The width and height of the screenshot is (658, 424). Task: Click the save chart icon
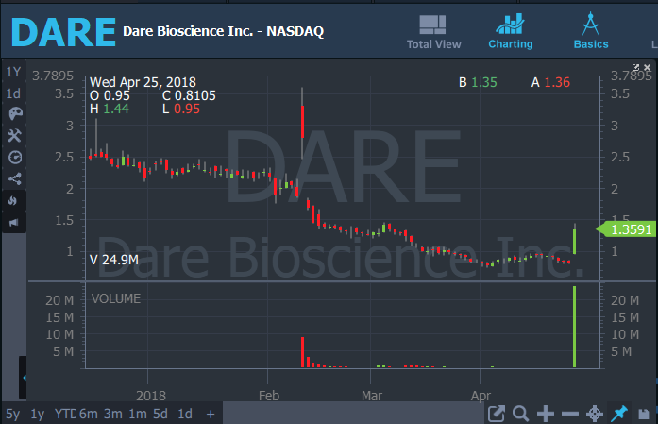(x=644, y=415)
